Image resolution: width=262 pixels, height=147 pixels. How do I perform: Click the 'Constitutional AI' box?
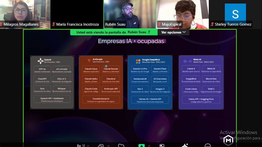[x=101, y=100]
